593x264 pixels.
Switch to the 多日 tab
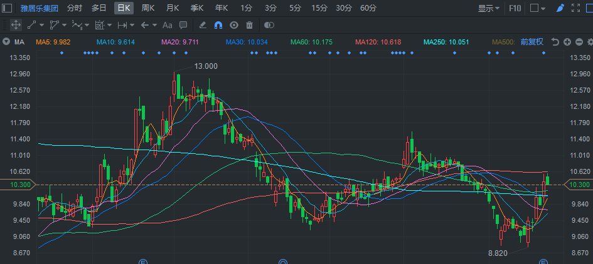(99, 8)
